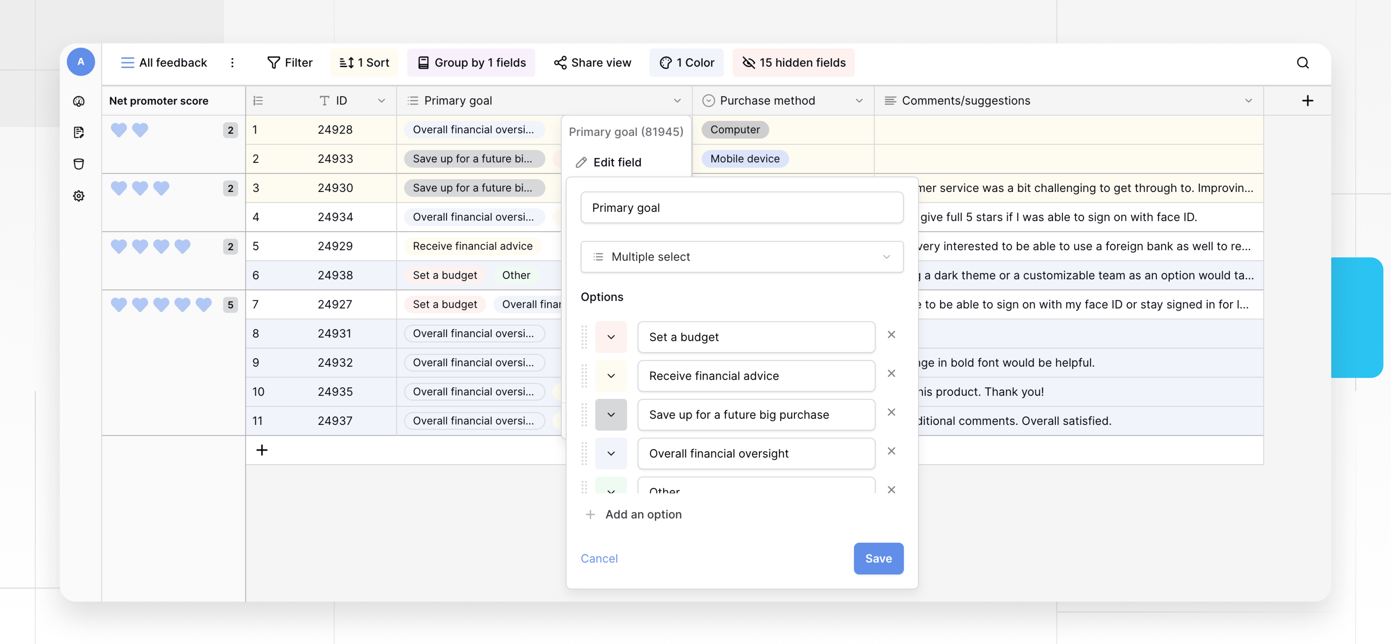The image size is (1391, 644).
Task: Click the form edit icon in sidebar
Action: coord(79,132)
